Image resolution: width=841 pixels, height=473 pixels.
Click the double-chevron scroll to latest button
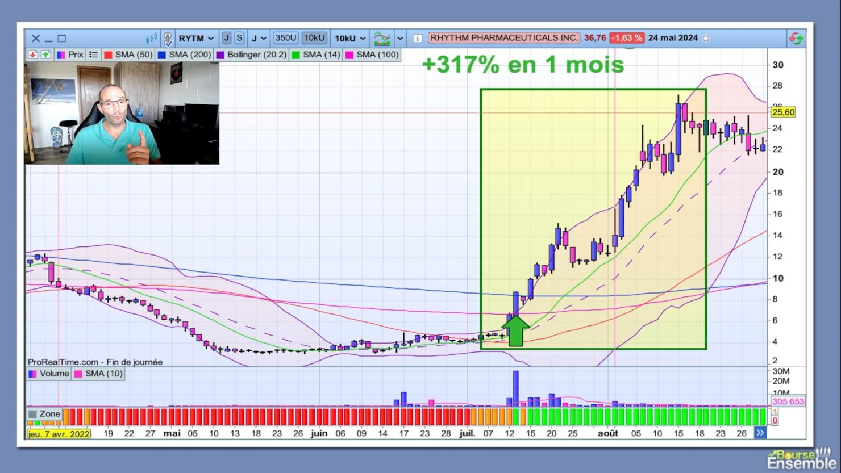(760, 433)
